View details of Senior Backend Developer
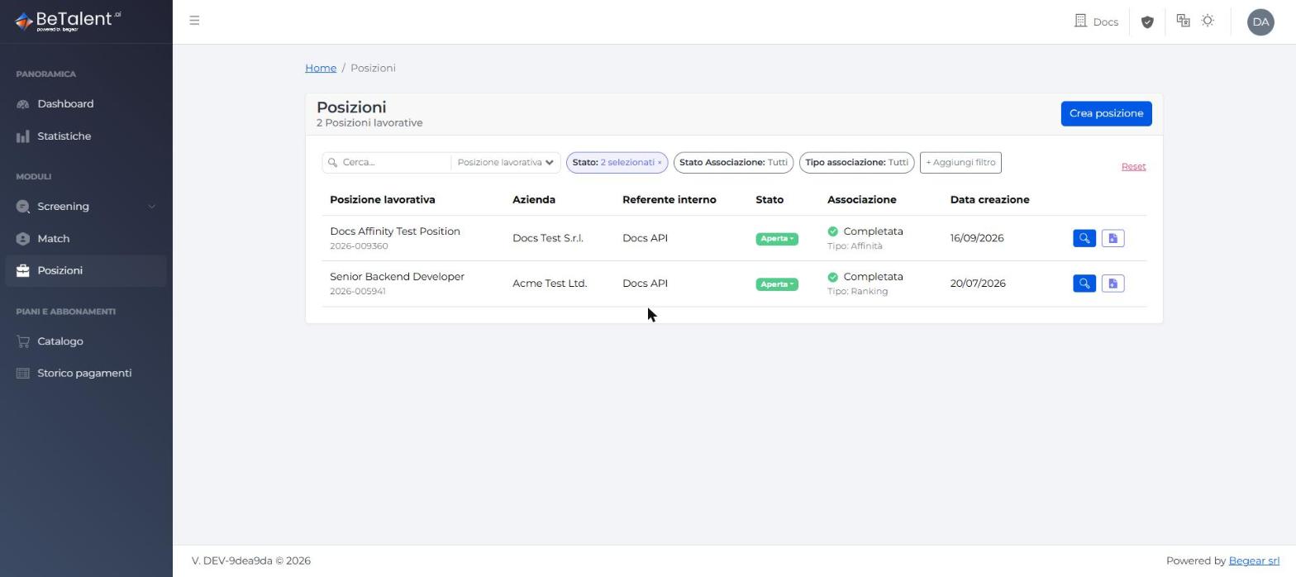Image resolution: width=1296 pixels, height=577 pixels. click(1084, 284)
